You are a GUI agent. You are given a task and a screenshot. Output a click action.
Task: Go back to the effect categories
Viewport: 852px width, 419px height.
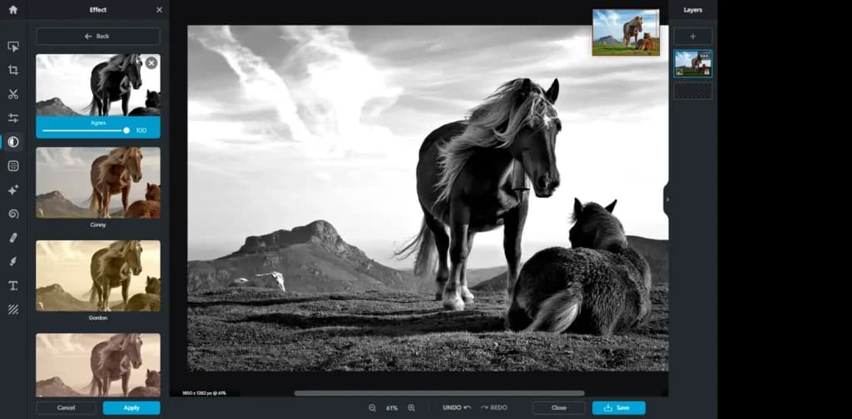tap(98, 37)
